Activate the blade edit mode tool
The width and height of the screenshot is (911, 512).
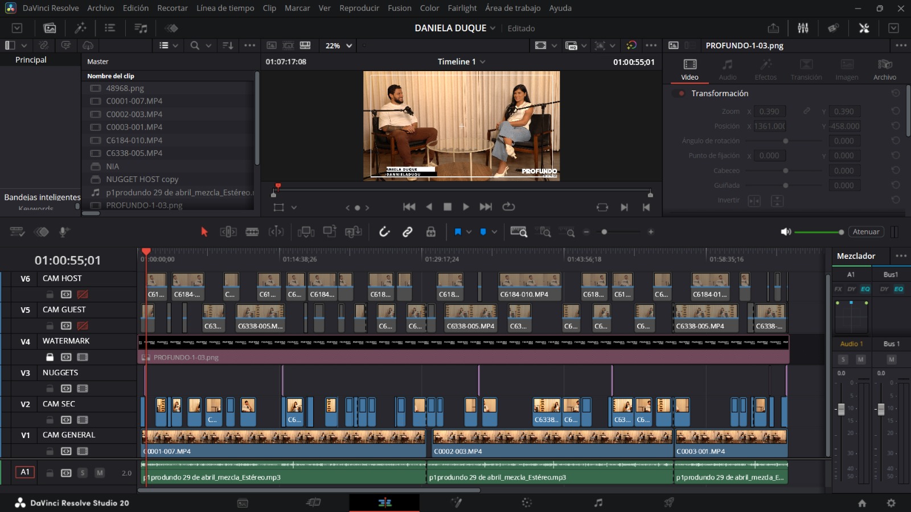tap(252, 232)
